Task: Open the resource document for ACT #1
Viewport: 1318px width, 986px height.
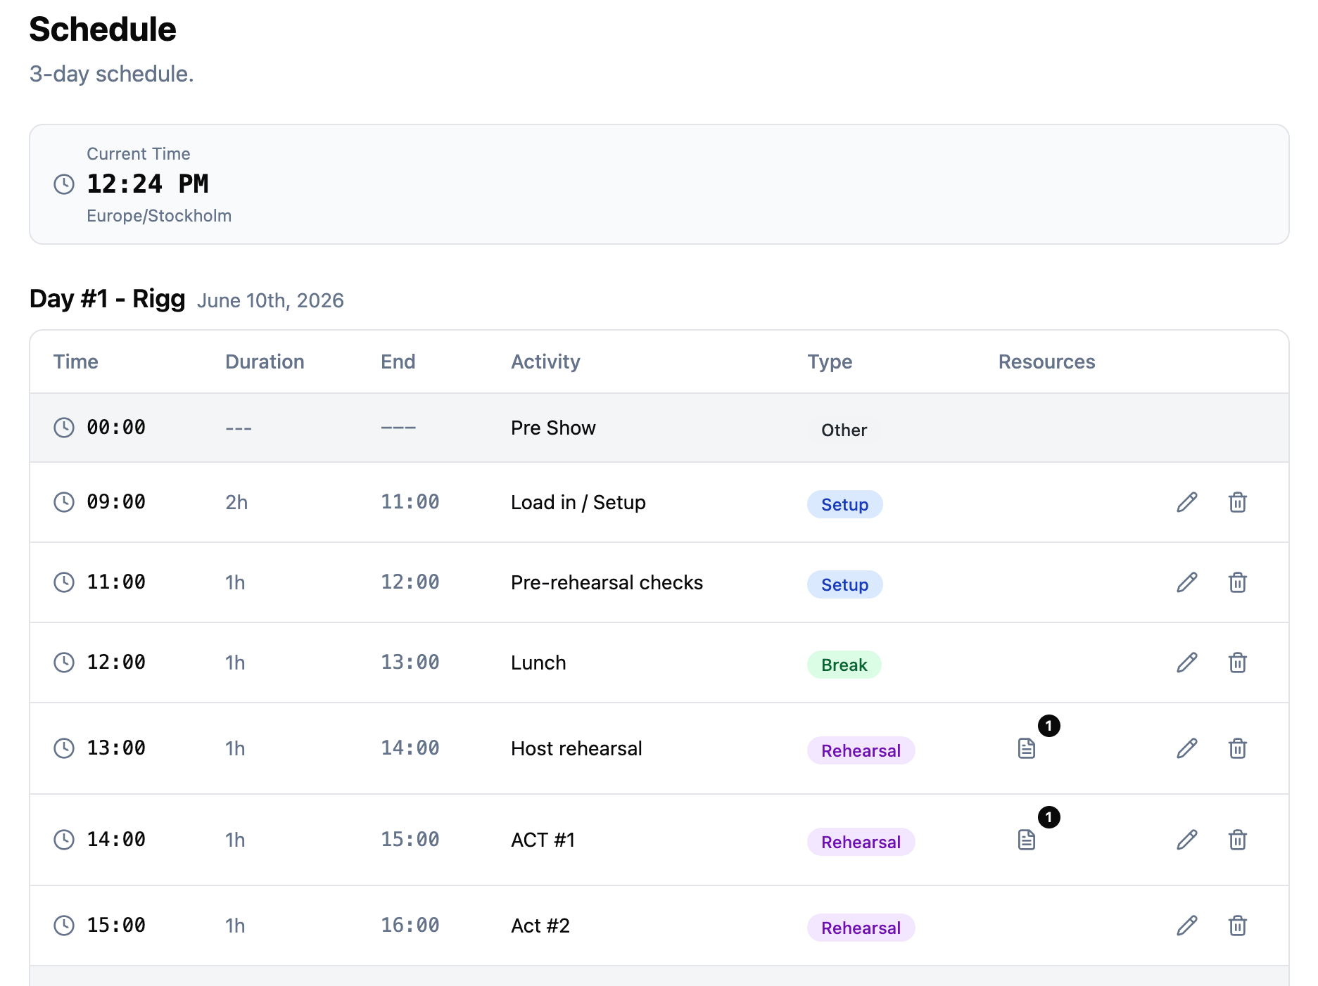Action: pyautogui.click(x=1025, y=840)
